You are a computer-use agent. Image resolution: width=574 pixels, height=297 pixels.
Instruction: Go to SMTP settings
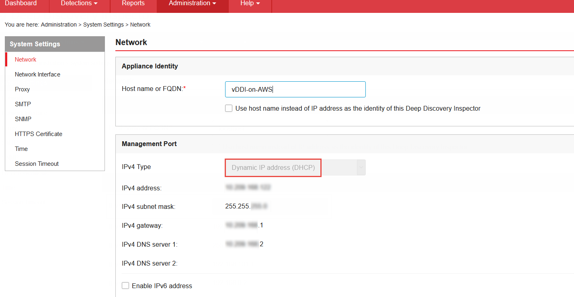pyautogui.click(x=23, y=104)
